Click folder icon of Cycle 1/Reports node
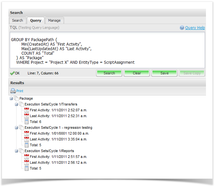 (21, 151)
